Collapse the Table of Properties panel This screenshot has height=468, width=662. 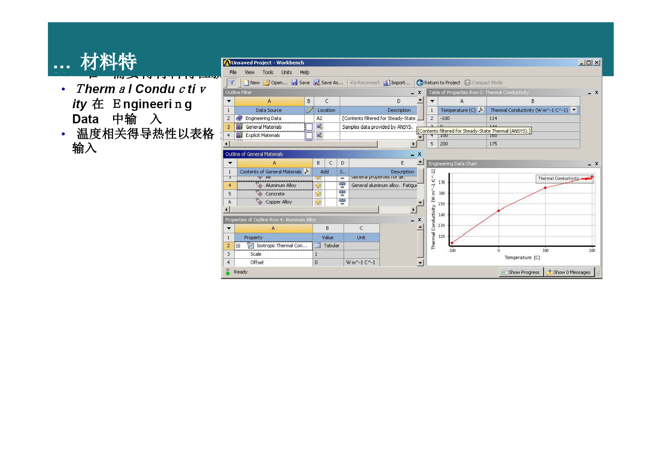(x=589, y=93)
